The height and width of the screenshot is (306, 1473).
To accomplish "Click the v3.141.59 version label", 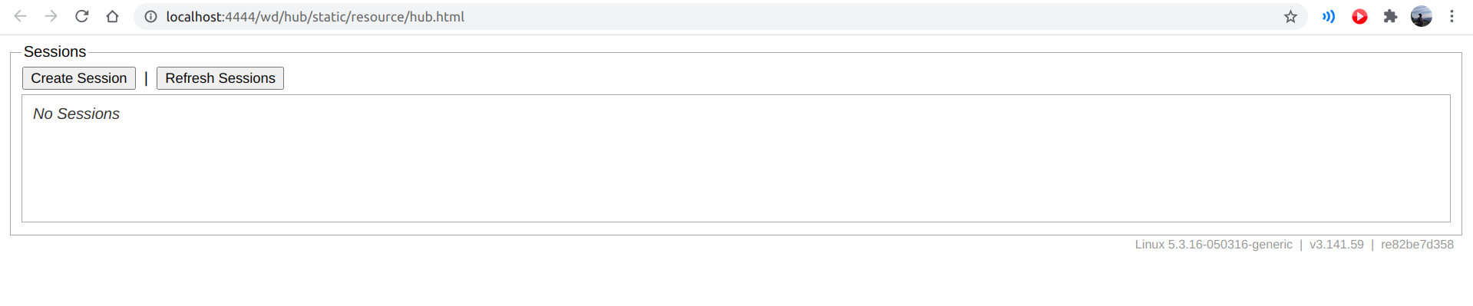I will tap(1336, 245).
